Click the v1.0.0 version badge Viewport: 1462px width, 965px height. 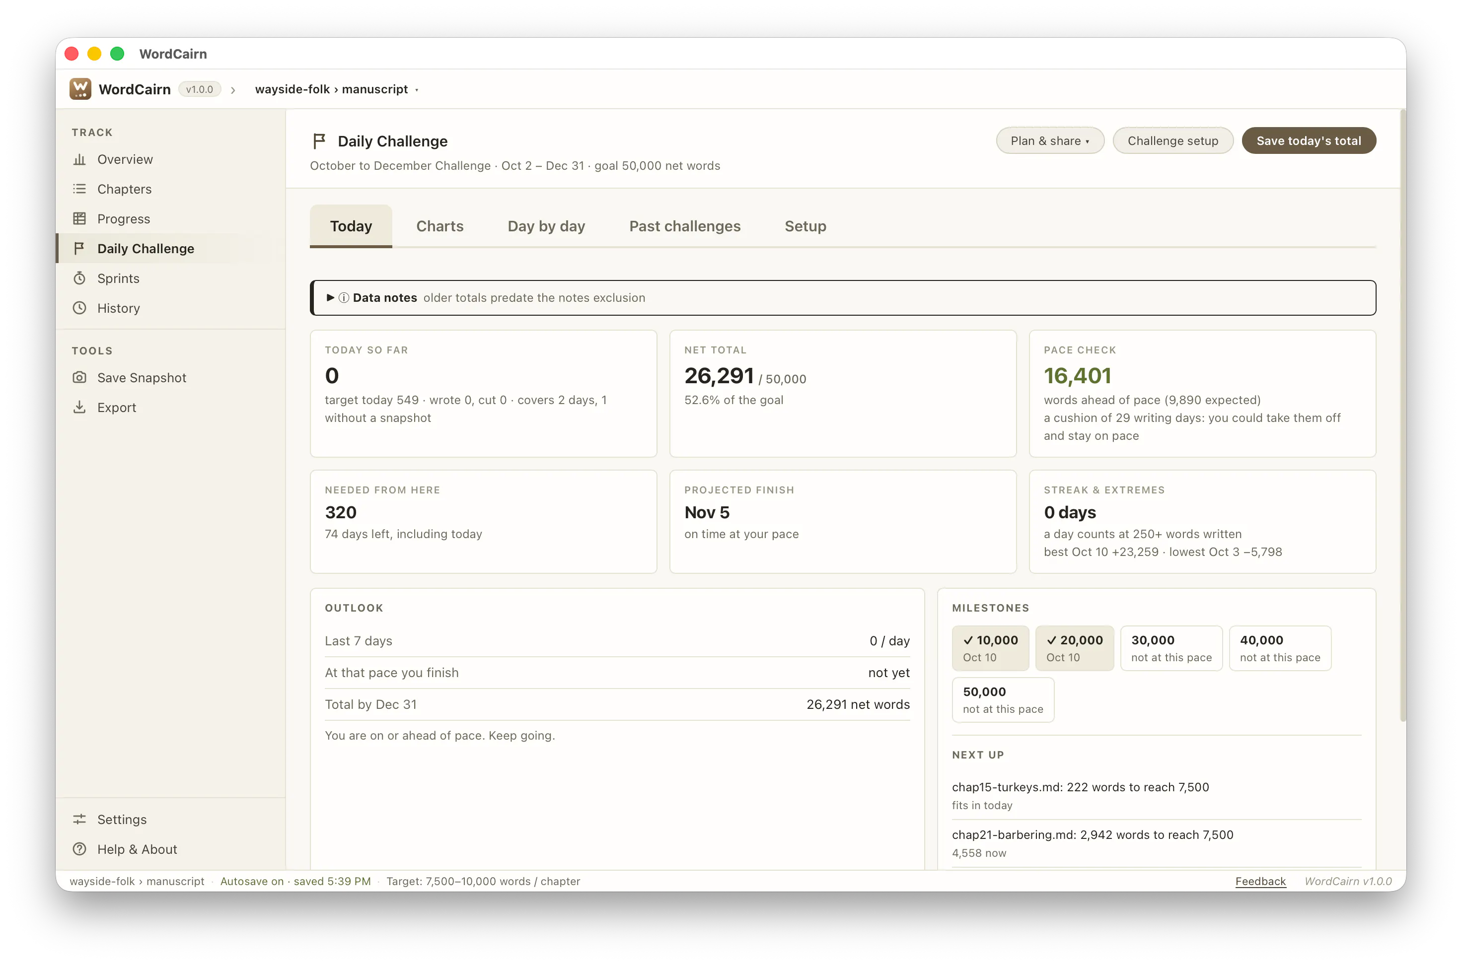[x=200, y=89]
